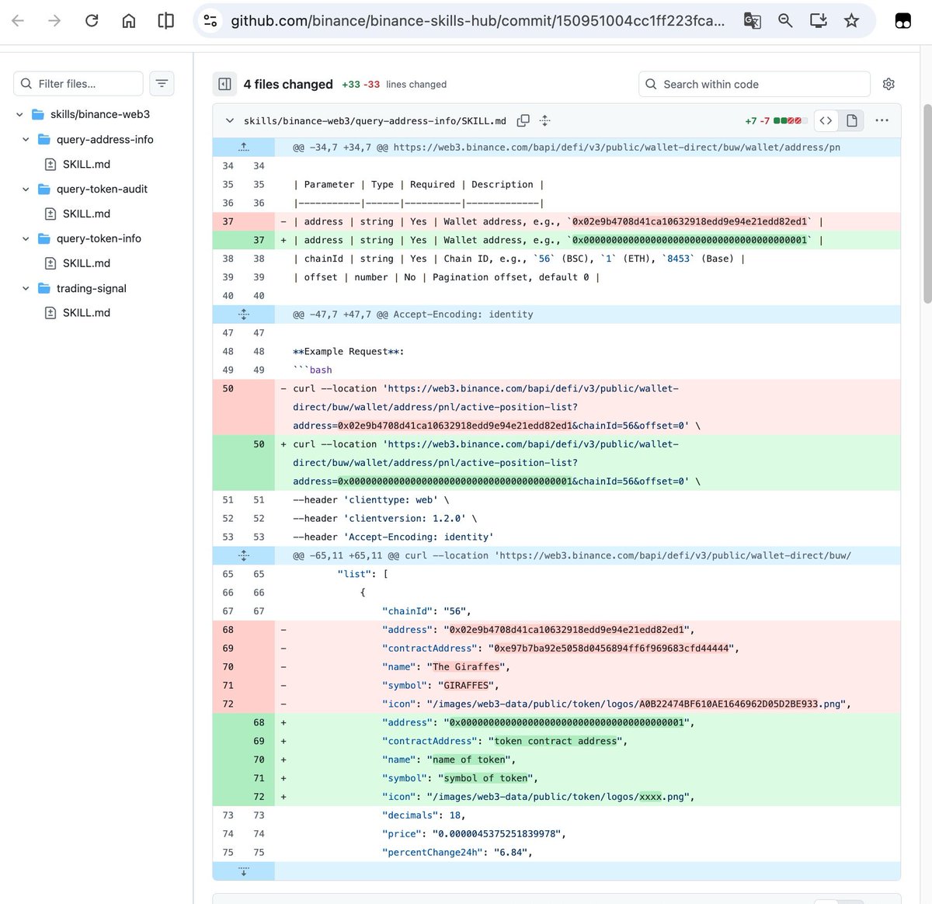Screen dimensions: 932x904
Task: Click the Filter files input field
Action: (78, 83)
